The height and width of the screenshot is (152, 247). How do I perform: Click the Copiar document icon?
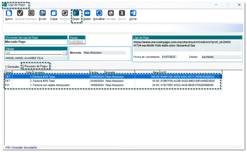click(54, 13)
